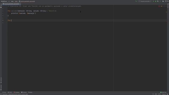The width and height of the screenshot is (169, 95).
Task: Open the TODO tool window
Action: [x=10, y=92]
